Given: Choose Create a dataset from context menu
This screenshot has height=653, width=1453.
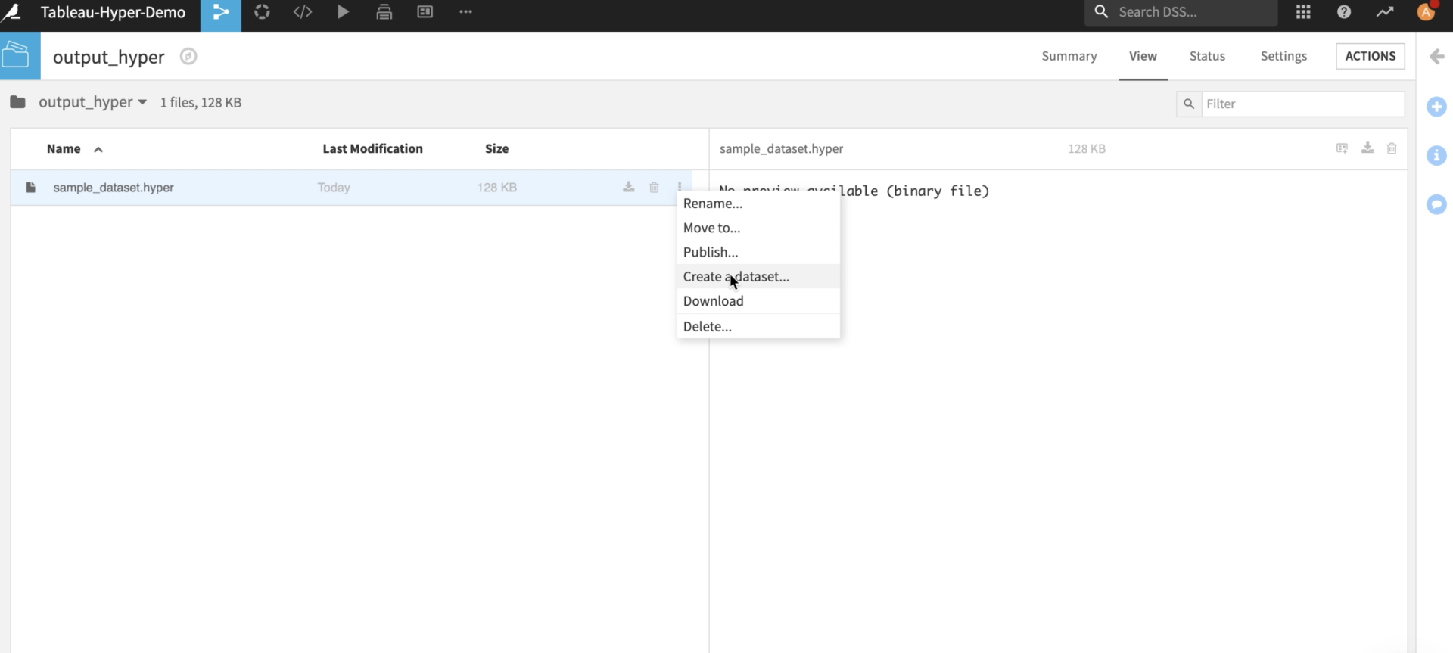Looking at the screenshot, I should [736, 277].
